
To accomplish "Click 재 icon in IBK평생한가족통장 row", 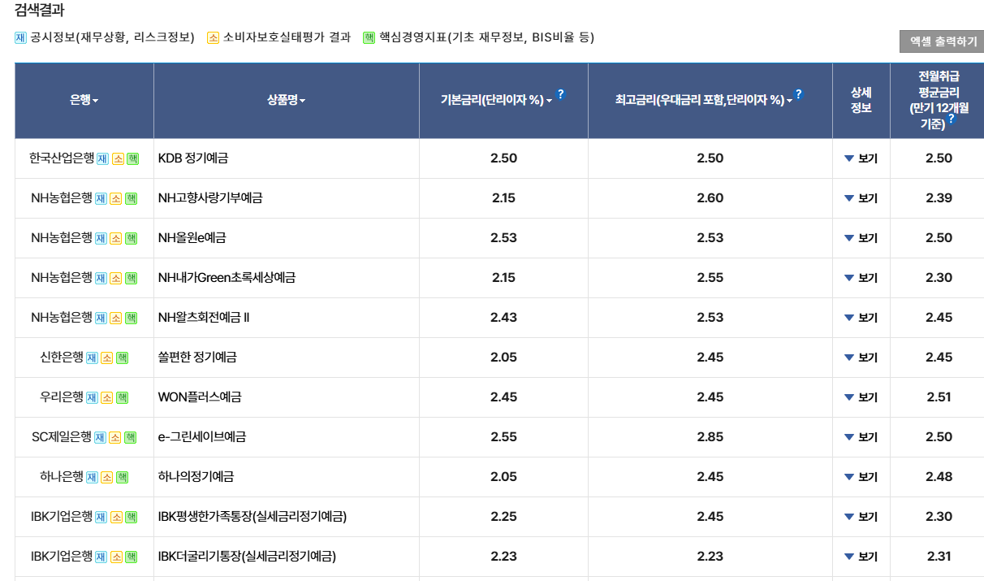I will [101, 518].
